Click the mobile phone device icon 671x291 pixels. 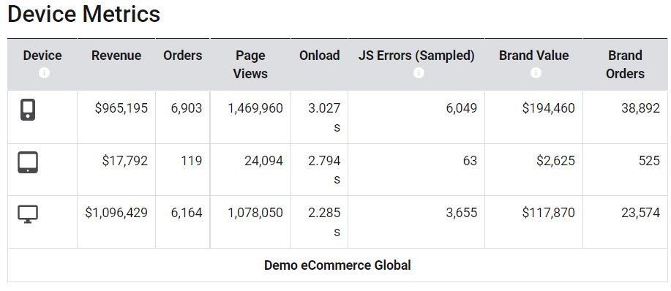click(x=28, y=110)
